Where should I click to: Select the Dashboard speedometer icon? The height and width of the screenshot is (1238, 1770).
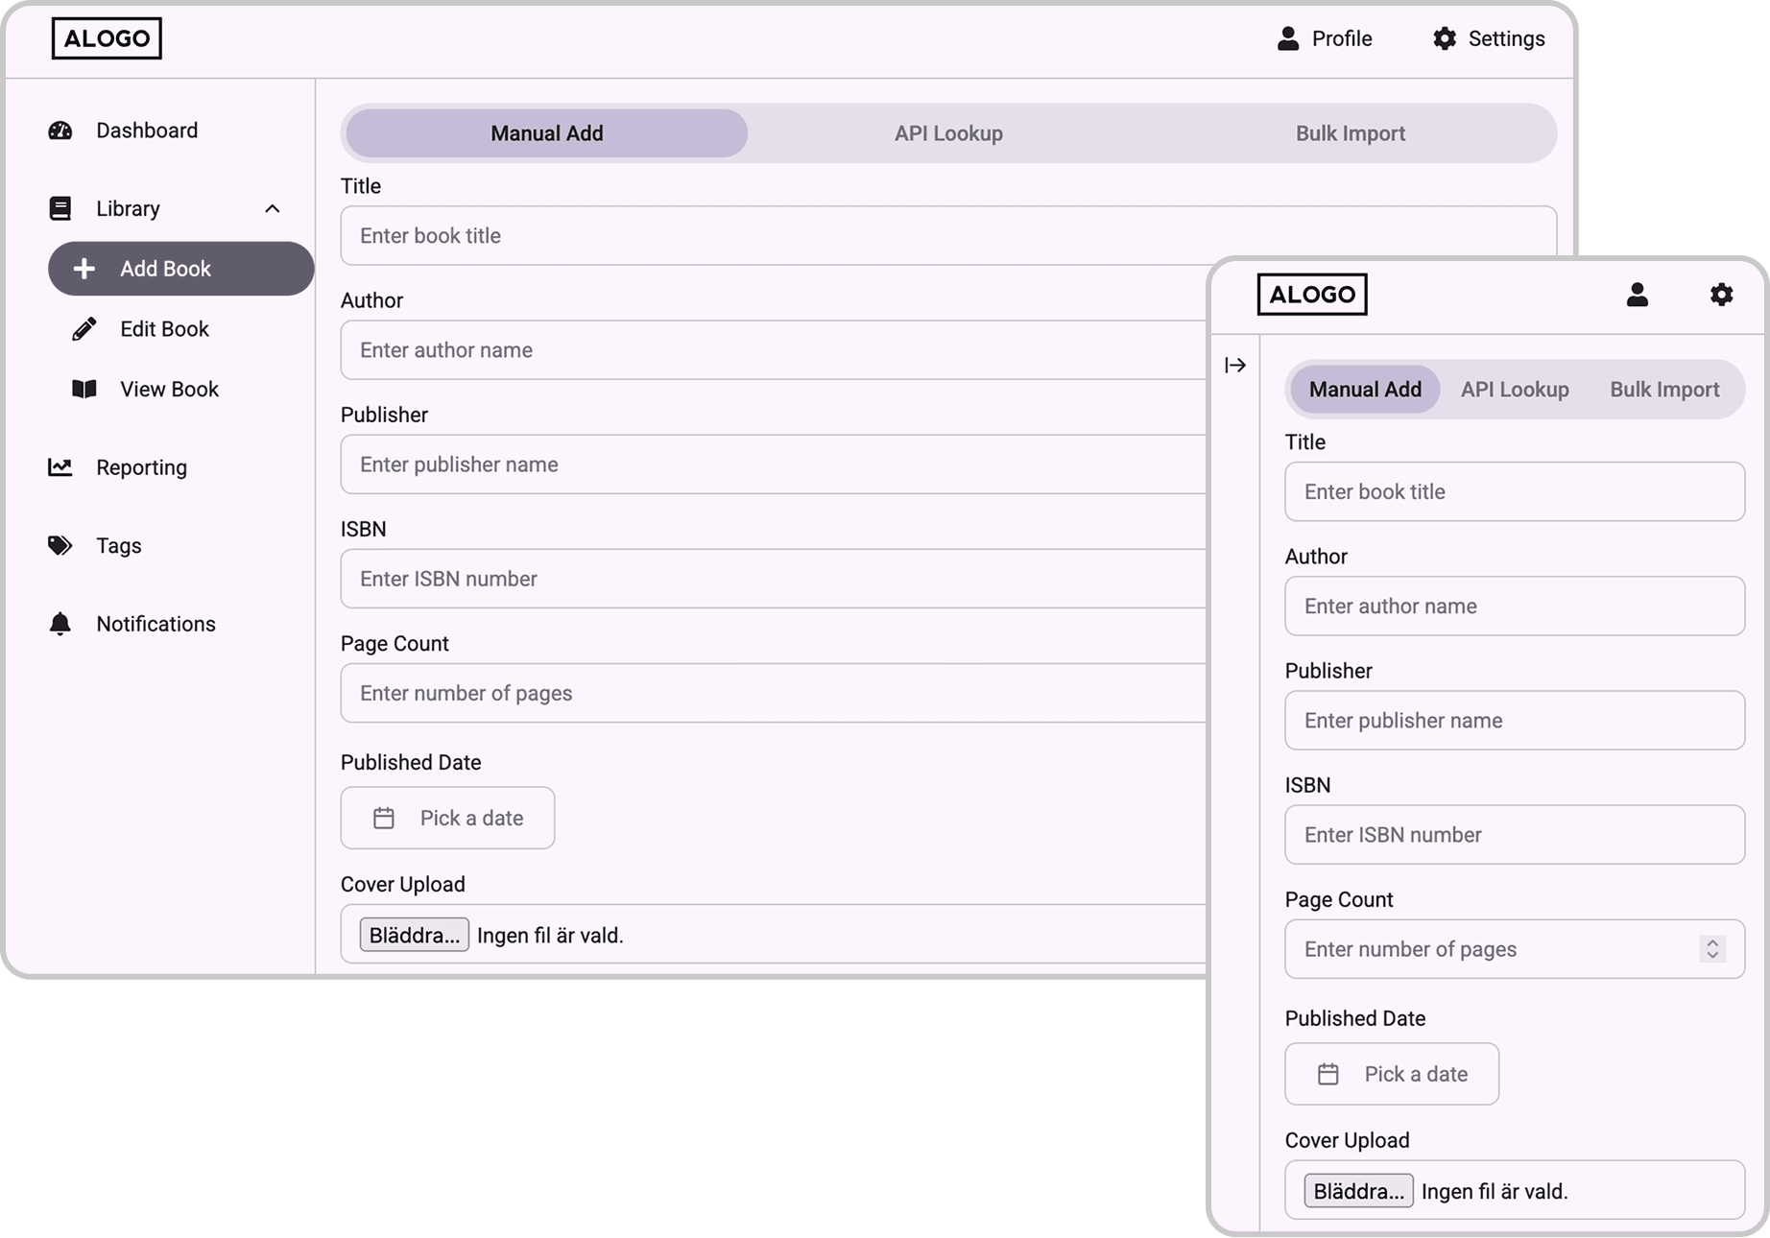tap(60, 131)
